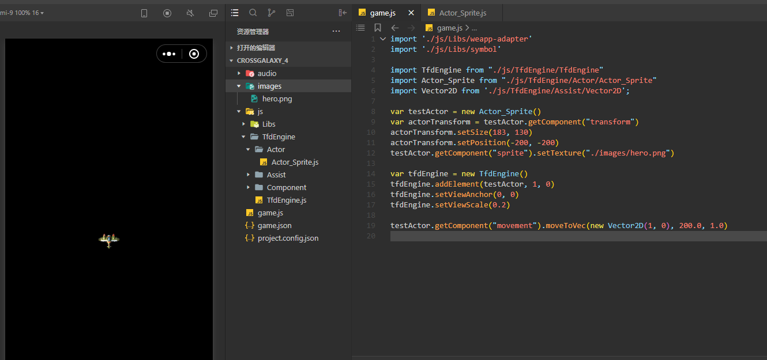Click the outline list icon in editor toolbar
Image resolution: width=767 pixels, height=360 pixels.
click(x=360, y=27)
